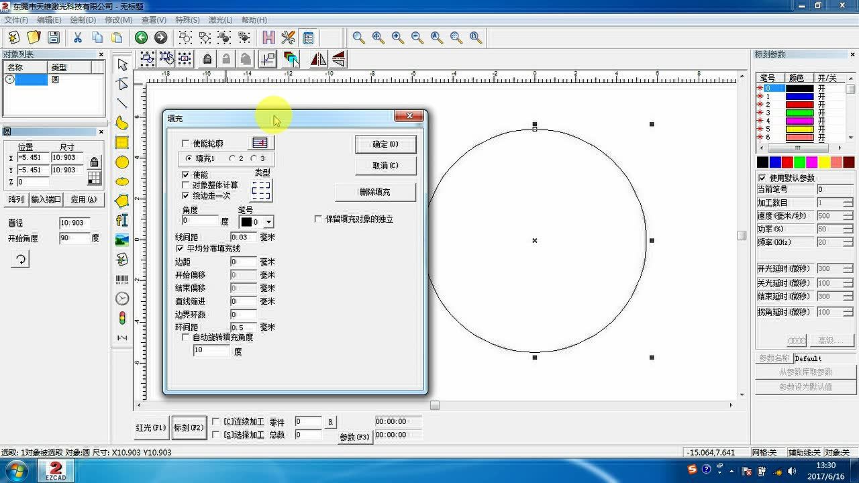Confirm the fill dialog with 确定(O)
The height and width of the screenshot is (483, 859).
pos(385,144)
